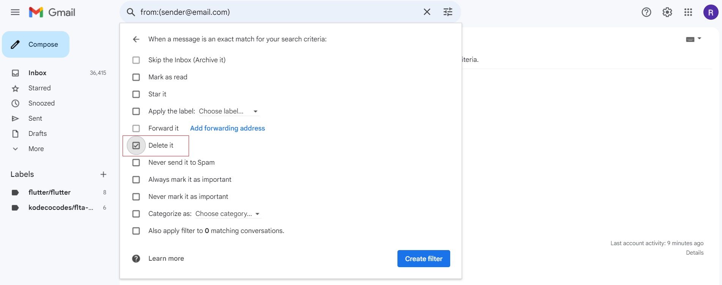Click inside the search mail field
Image resolution: width=722 pixels, height=285 pixels.
[x=277, y=12]
